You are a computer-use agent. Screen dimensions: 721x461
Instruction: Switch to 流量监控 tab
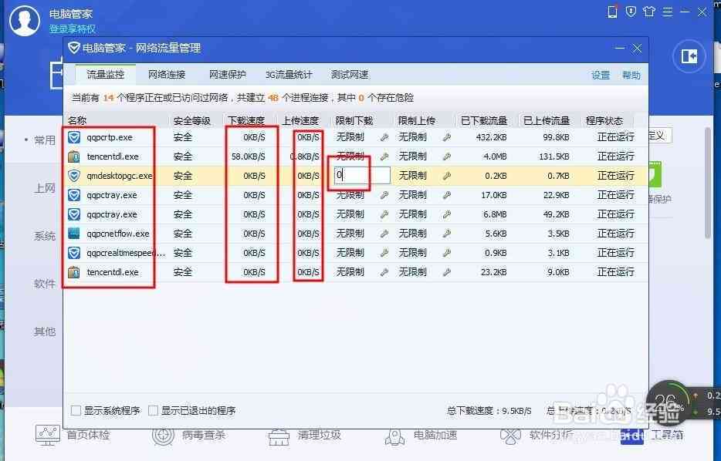(105, 74)
